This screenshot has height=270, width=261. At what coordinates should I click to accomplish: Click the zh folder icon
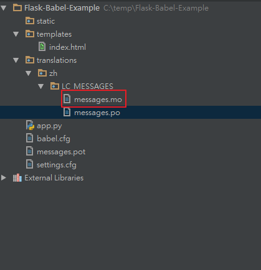point(42,73)
